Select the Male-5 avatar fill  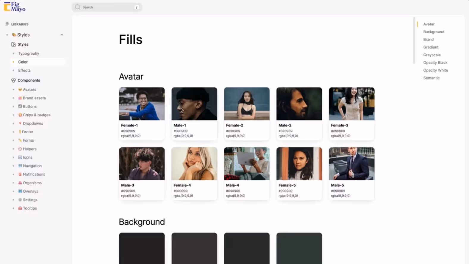(x=351, y=174)
